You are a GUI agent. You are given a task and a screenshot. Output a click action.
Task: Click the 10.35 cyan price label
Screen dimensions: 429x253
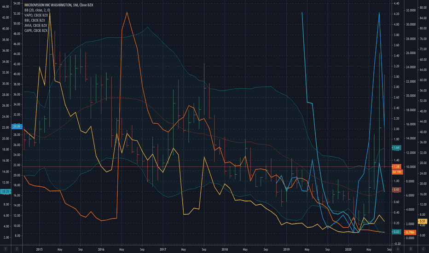coord(6,192)
